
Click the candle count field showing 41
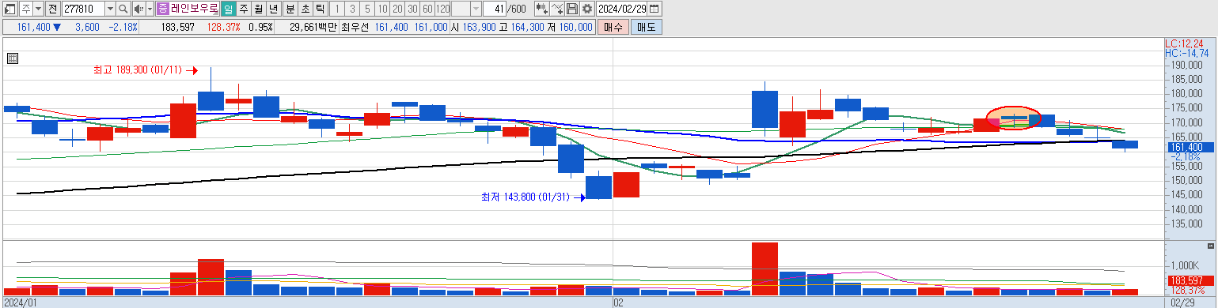[495, 9]
